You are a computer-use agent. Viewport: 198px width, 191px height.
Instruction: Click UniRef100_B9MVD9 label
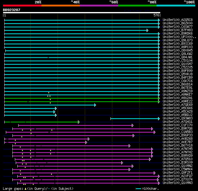[178, 156]
